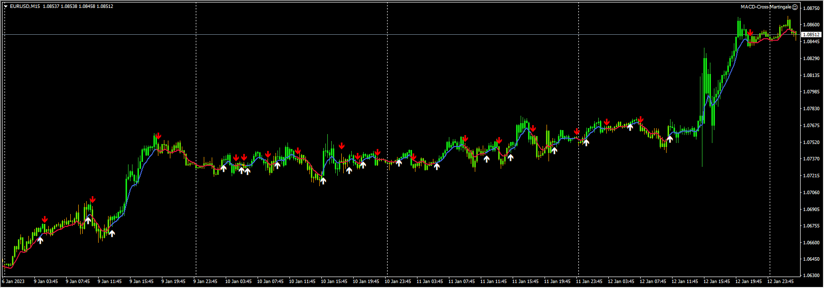
Task: Click the smiley face expert advisor icon
Action: point(795,7)
